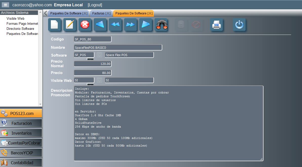The image size is (302, 167).
Task: Go to first record with single left arrow
Action: [100, 25]
